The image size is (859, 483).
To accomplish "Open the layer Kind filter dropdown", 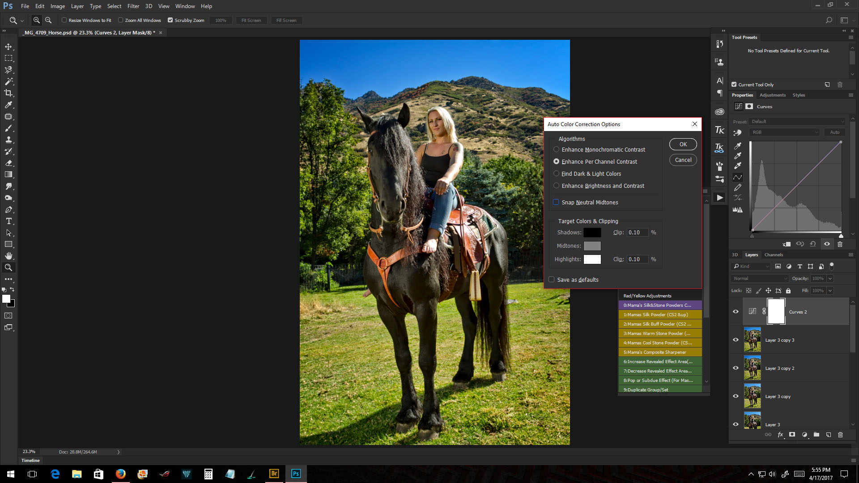I will [751, 266].
